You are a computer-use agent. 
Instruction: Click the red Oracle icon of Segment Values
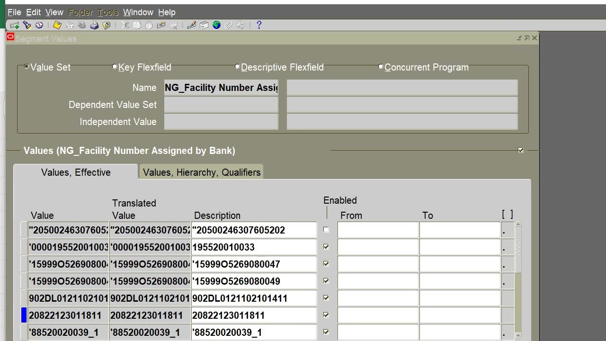pos(10,36)
